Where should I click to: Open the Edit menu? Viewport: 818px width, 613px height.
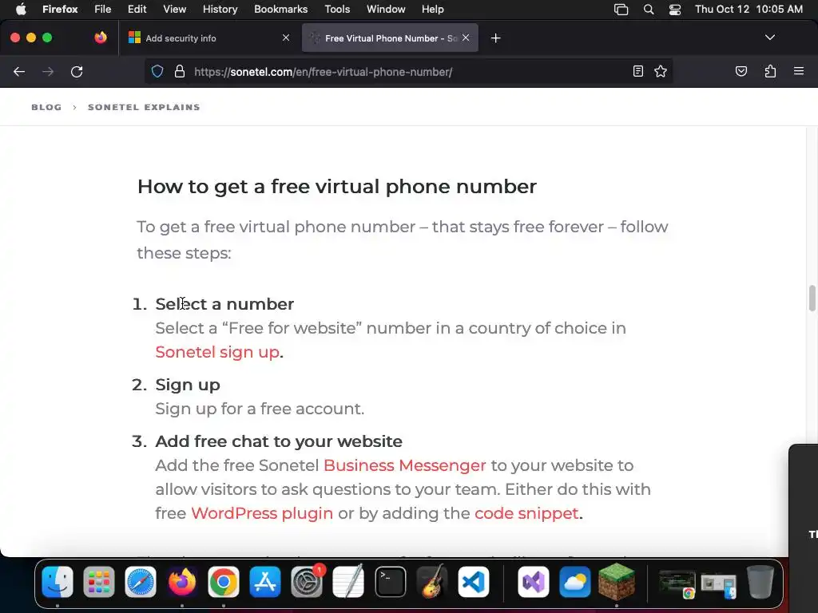coord(137,10)
